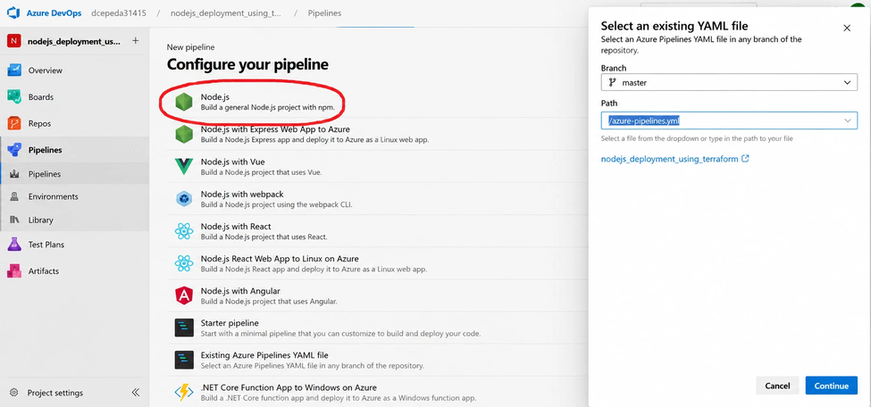This screenshot has width=871, height=407.
Task: Choose Existing Azure Pipelines YAML file
Action: pos(378,360)
